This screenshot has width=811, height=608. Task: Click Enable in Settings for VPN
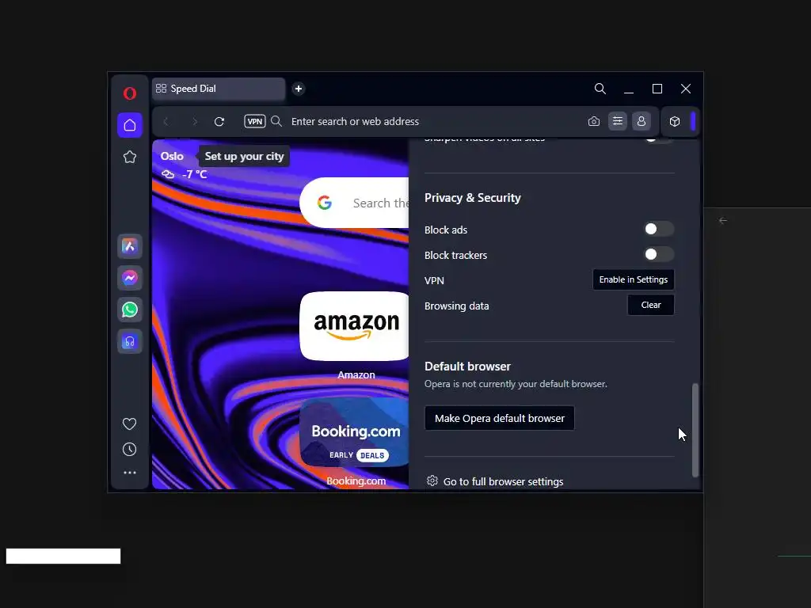[x=633, y=279]
